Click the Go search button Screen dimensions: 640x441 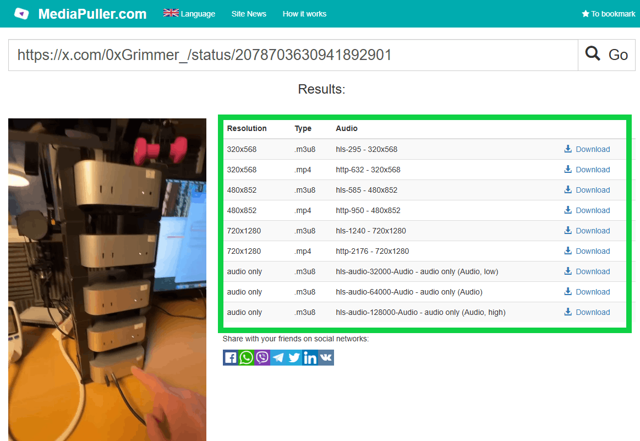click(x=606, y=55)
